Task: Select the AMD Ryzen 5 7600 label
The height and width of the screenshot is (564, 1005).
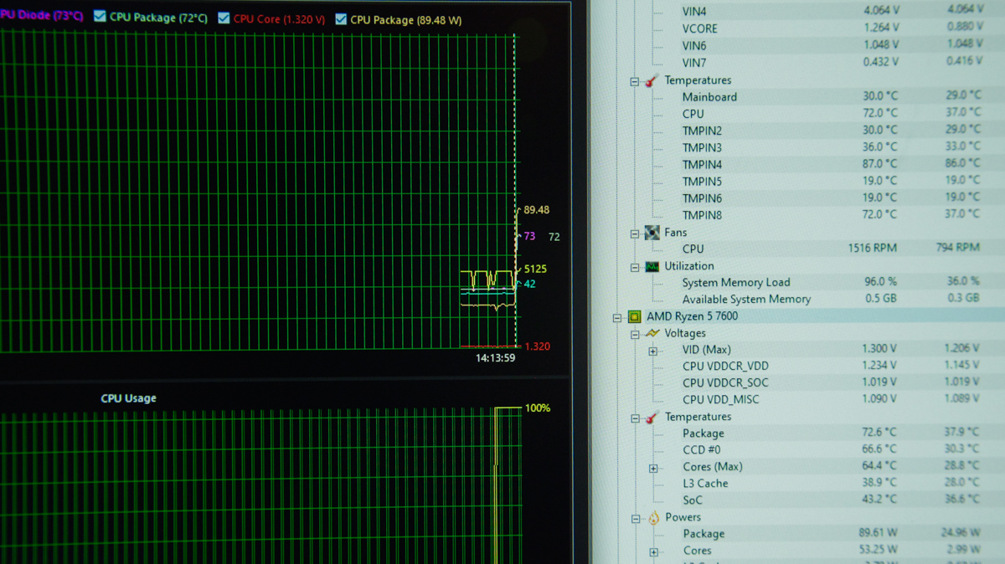Action: point(692,316)
